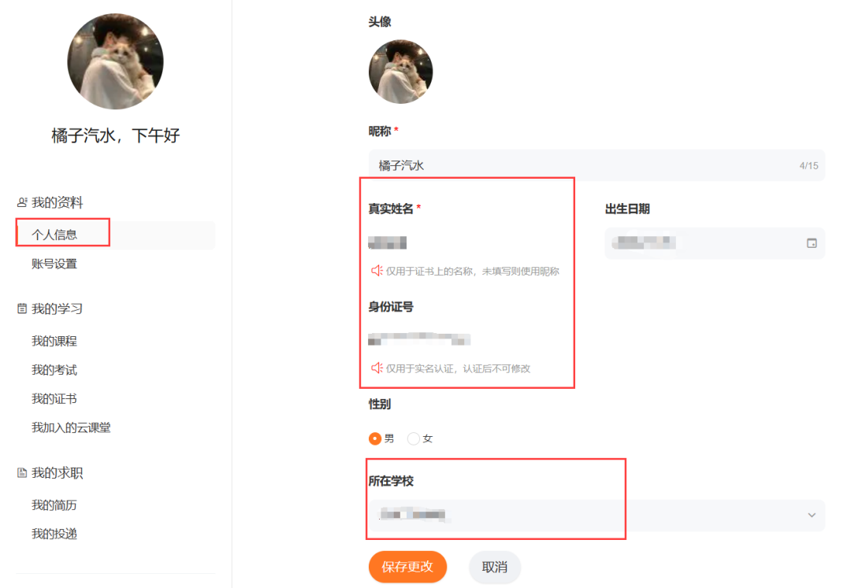Click the 保存更改 save button
Image resolution: width=851 pixels, height=588 pixels.
click(407, 567)
